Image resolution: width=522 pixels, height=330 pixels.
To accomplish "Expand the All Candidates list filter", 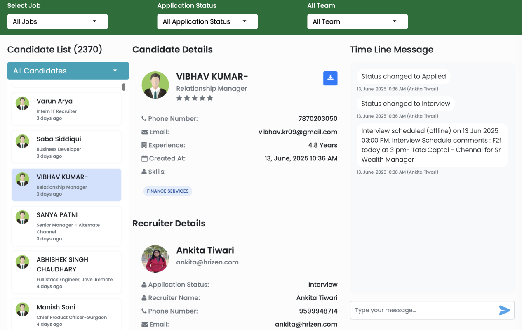I will tap(68, 71).
